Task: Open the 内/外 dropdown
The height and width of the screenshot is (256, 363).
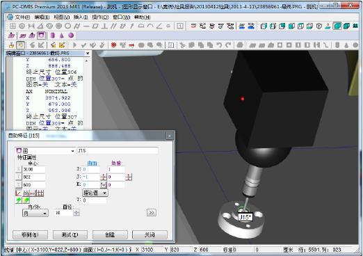Action: point(35,213)
